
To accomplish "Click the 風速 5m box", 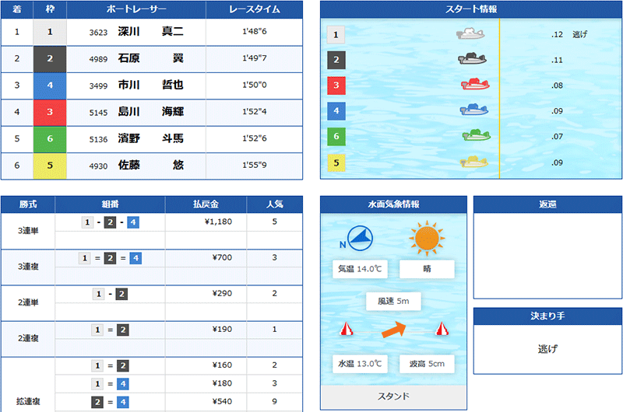I will click(393, 302).
